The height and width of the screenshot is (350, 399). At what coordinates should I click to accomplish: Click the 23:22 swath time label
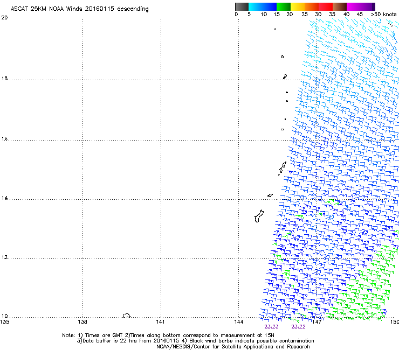pos(298,327)
